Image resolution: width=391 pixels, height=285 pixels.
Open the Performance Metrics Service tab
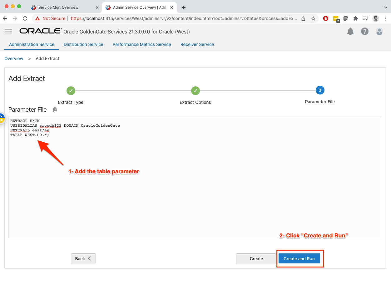pos(142,44)
